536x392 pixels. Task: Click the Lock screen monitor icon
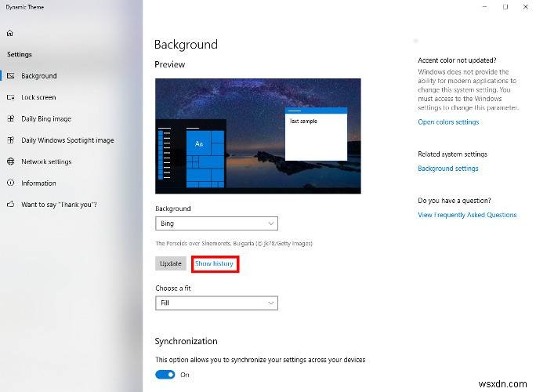pos(11,97)
